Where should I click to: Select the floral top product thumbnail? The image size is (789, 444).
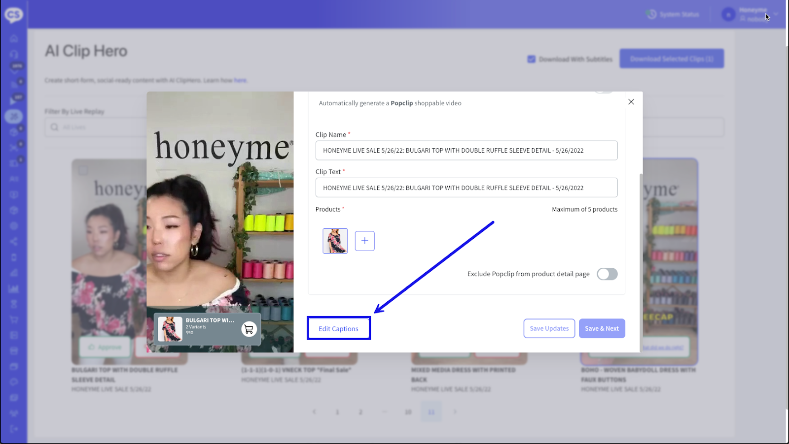coord(335,241)
